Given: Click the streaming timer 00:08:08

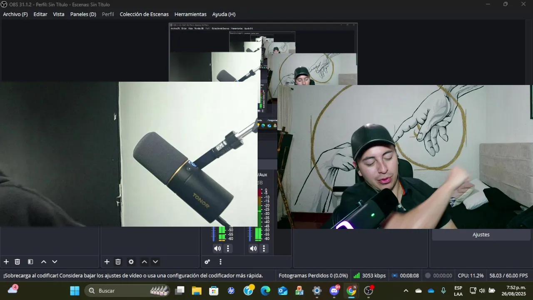Looking at the screenshot, I should [x=405, y=275].
